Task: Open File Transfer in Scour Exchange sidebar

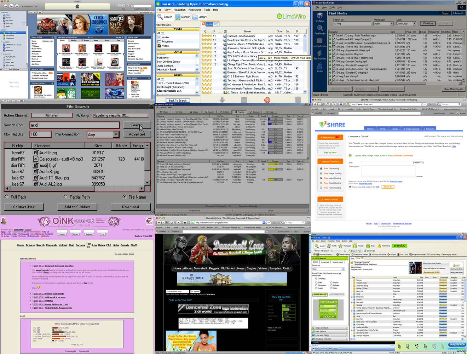Action: point(320,55)
